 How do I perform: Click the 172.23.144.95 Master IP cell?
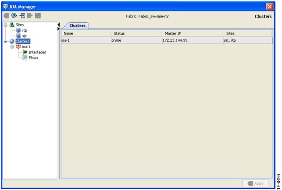193,40
